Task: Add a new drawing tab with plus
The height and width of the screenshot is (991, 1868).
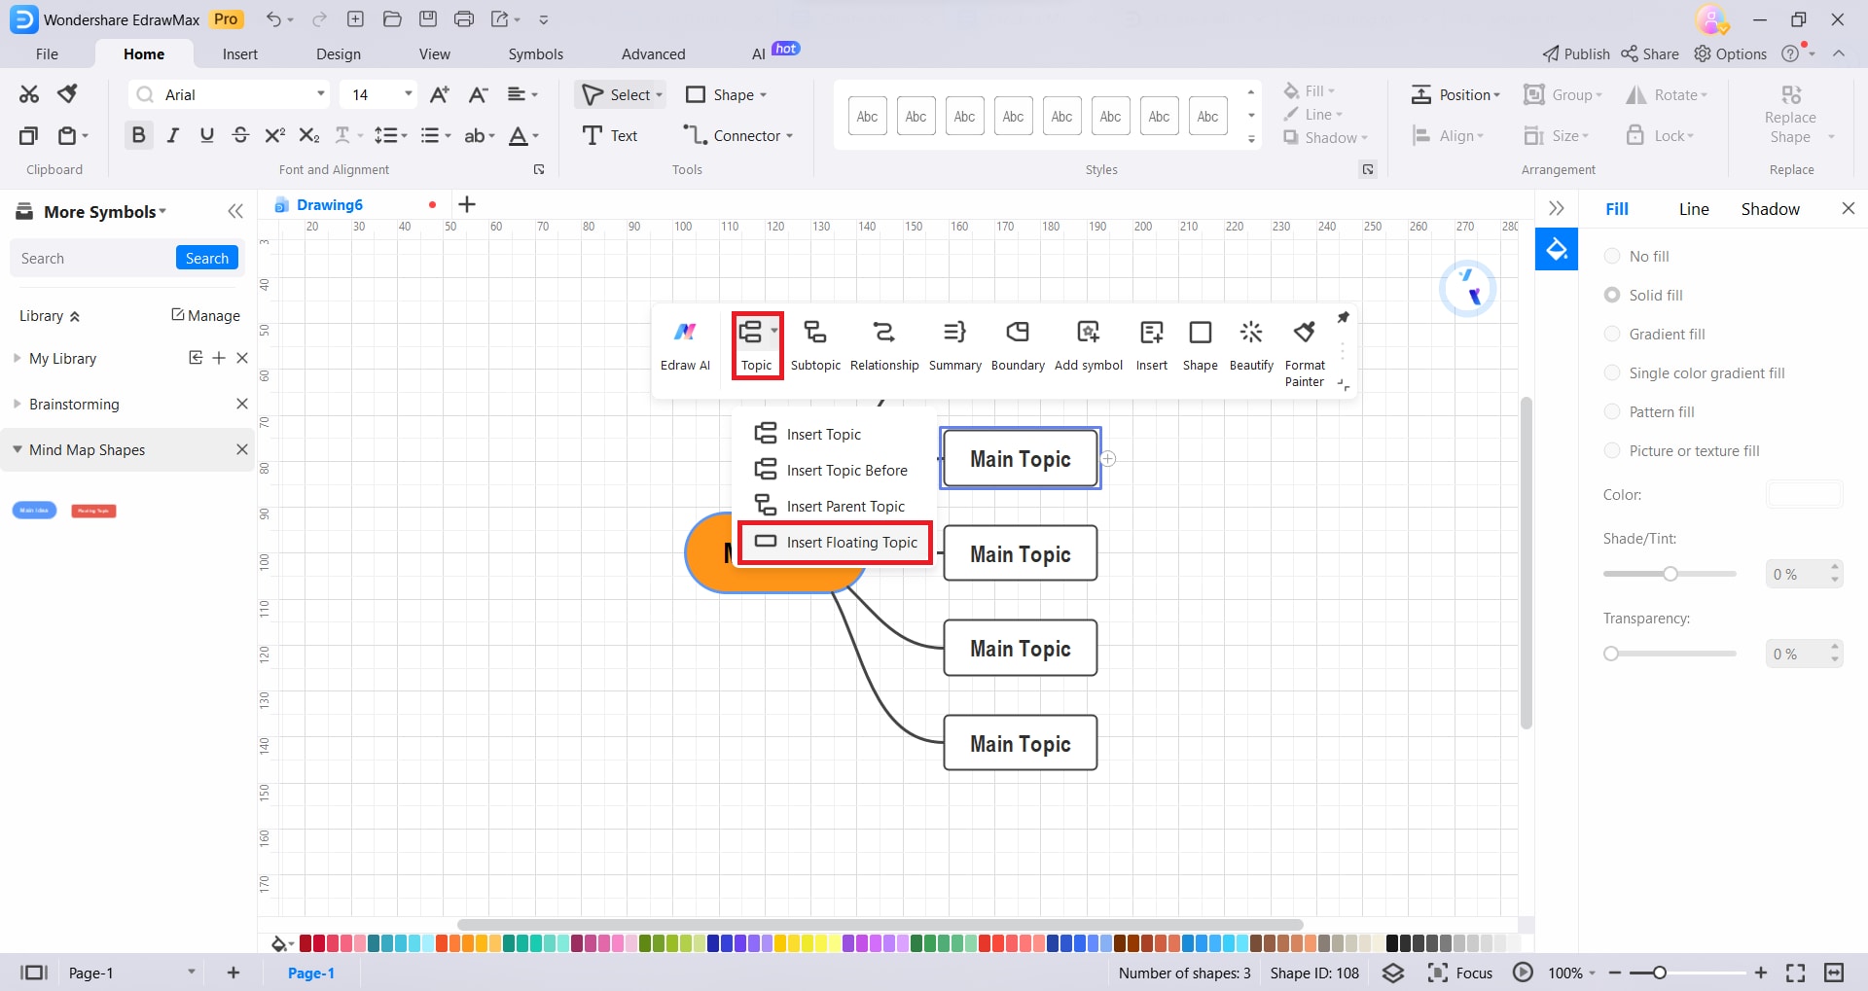Action: [467, 204]
